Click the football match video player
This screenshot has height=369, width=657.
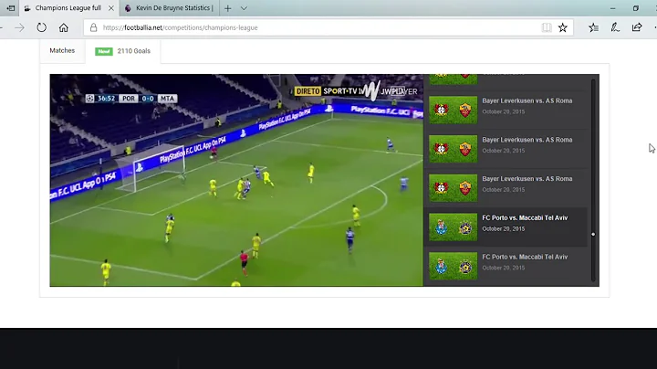point(236,180)
